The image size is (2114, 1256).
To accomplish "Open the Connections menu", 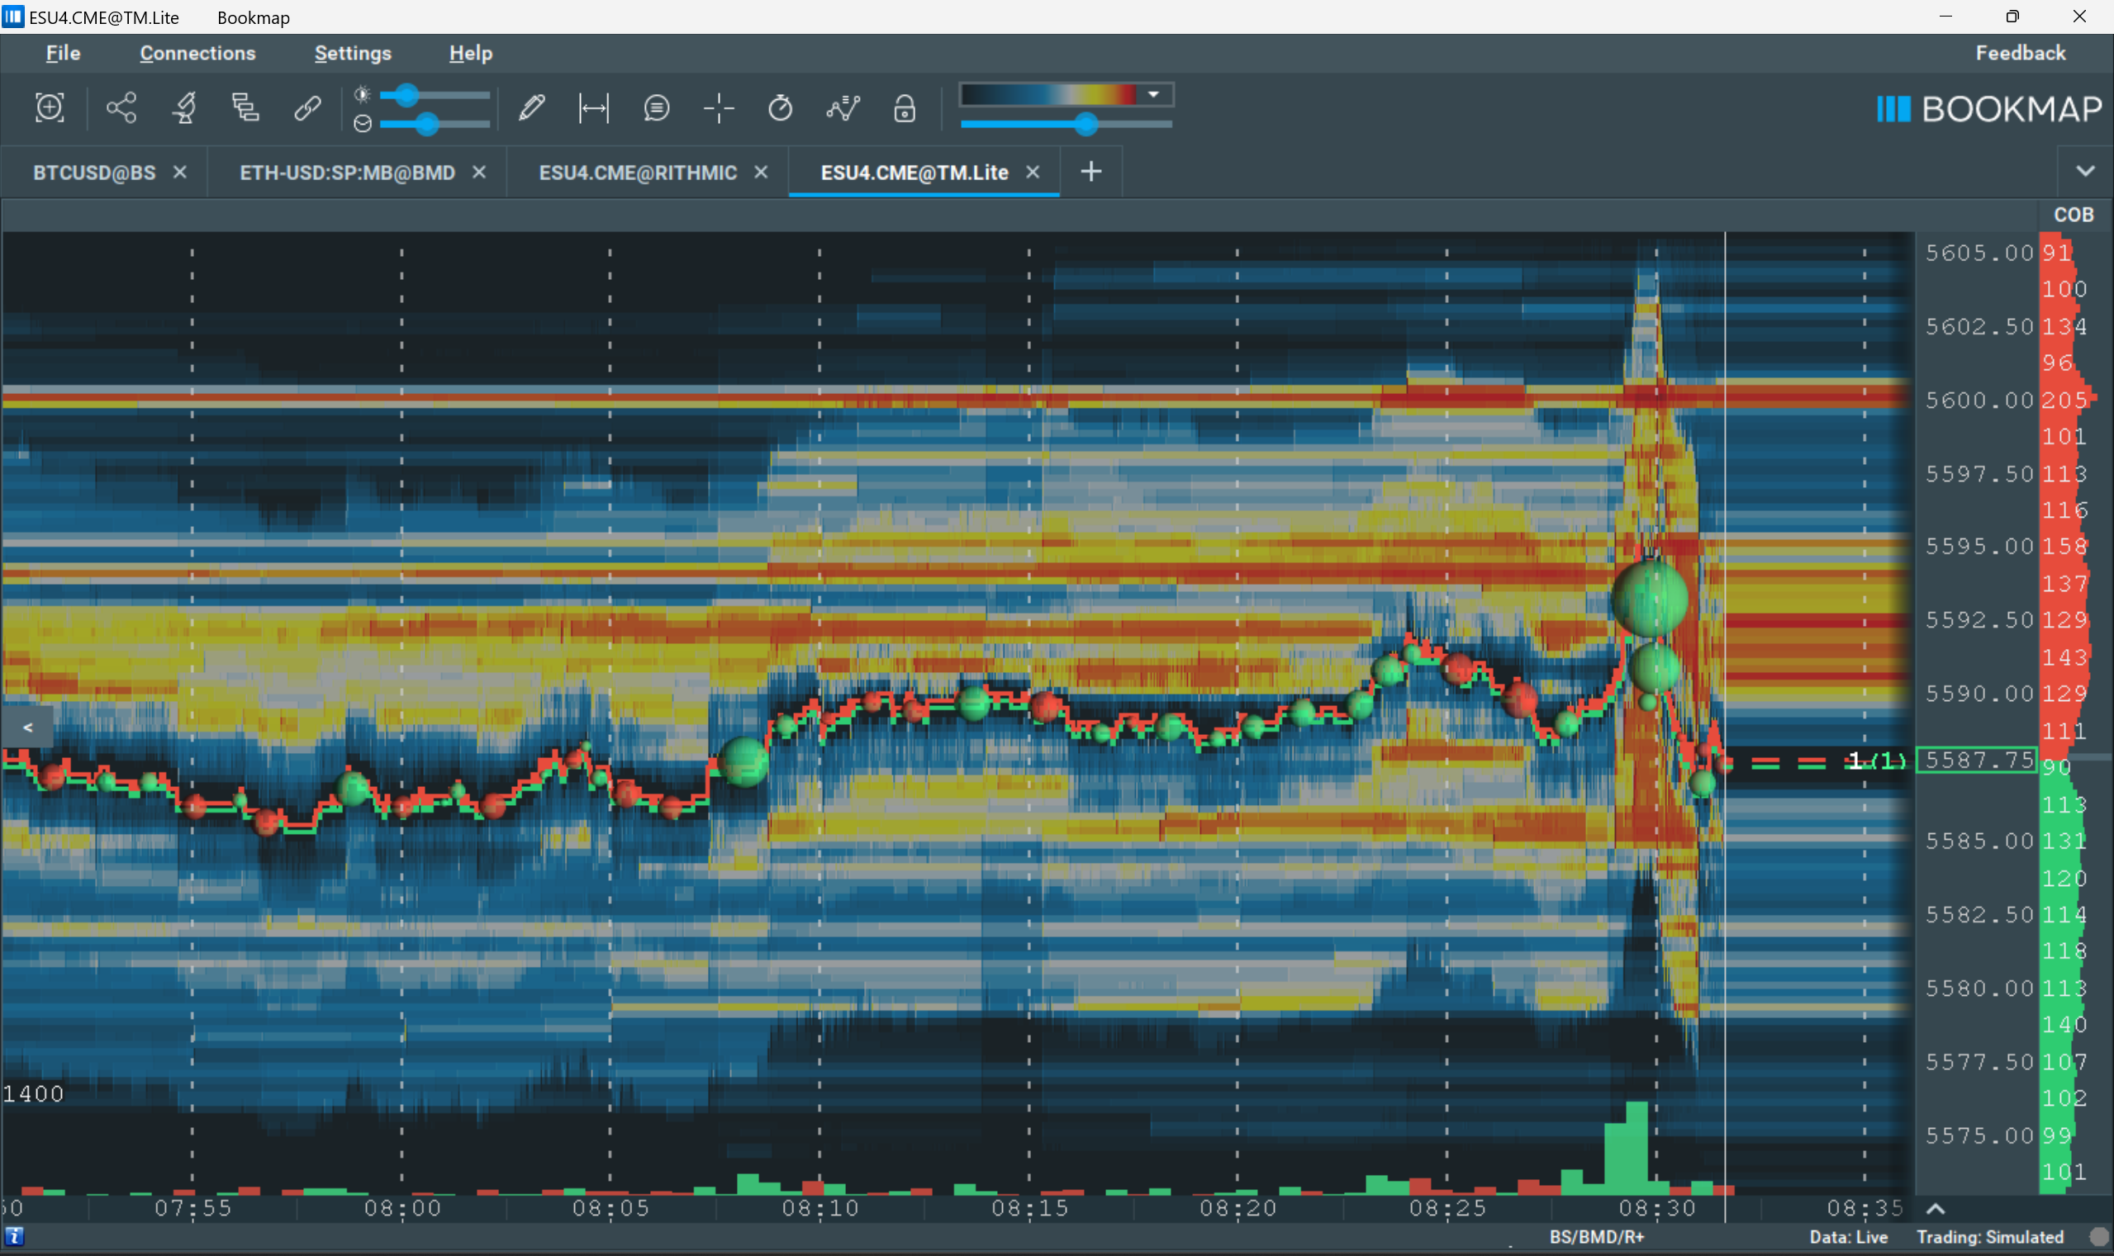I will (x=197, y=53).
